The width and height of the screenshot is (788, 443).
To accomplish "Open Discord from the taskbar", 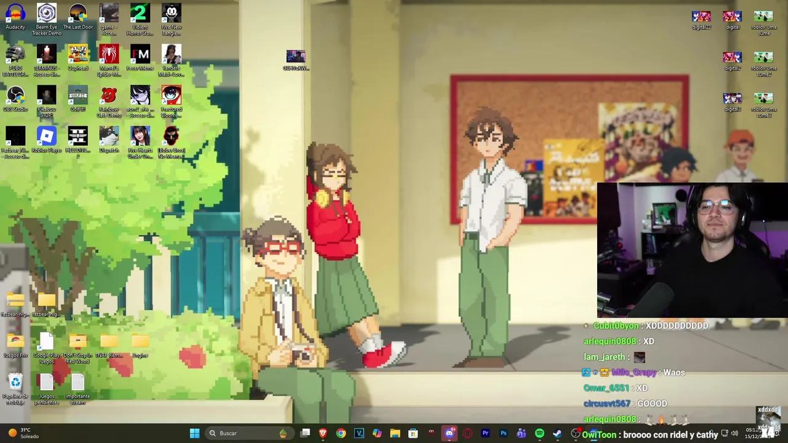I will pos(449,433).
